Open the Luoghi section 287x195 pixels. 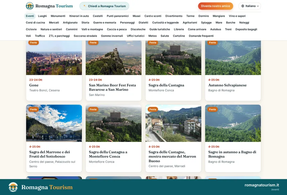click(x=42, y=16)
